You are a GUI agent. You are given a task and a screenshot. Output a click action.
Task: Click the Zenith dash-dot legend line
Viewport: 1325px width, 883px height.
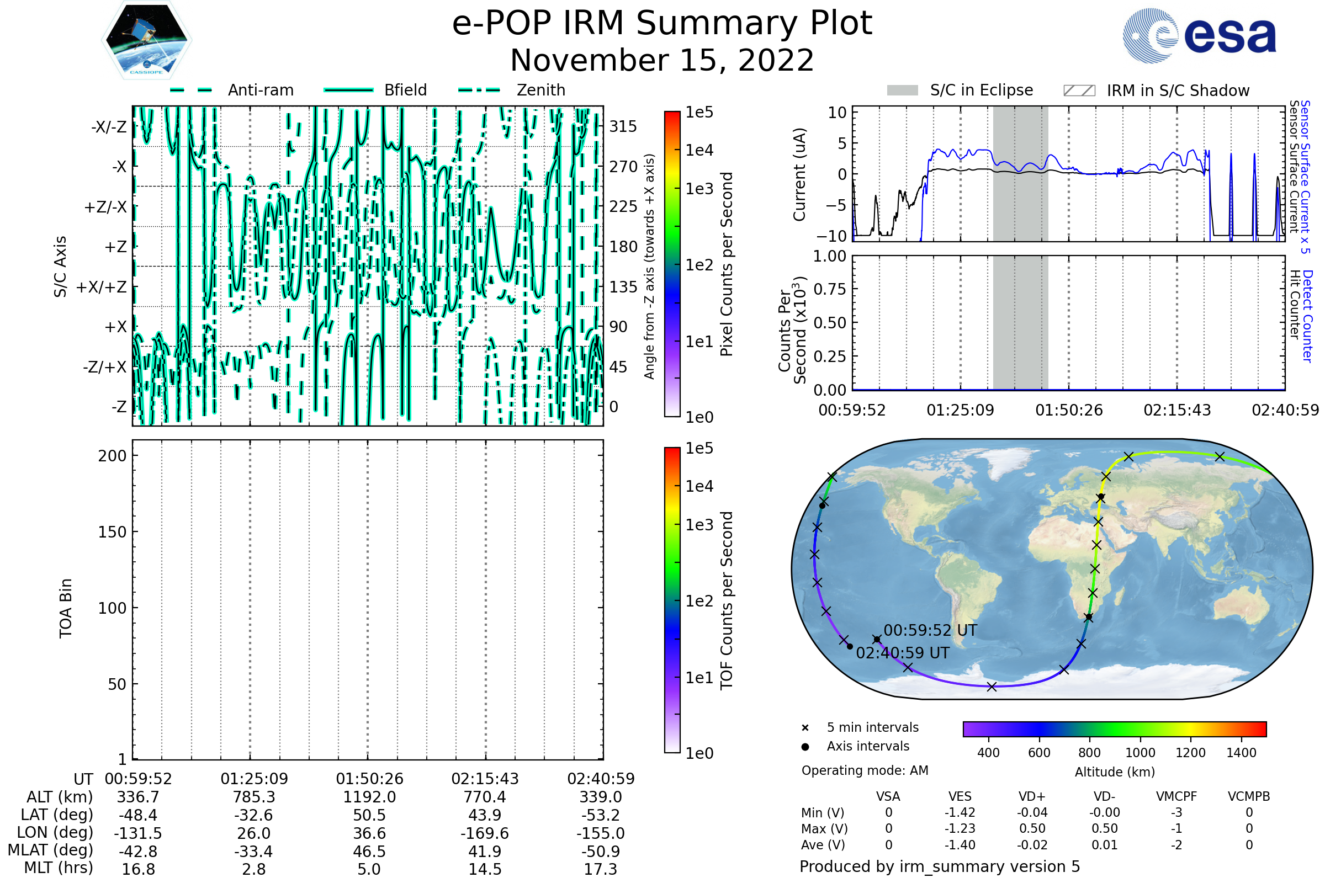click(x=479, y=90)
